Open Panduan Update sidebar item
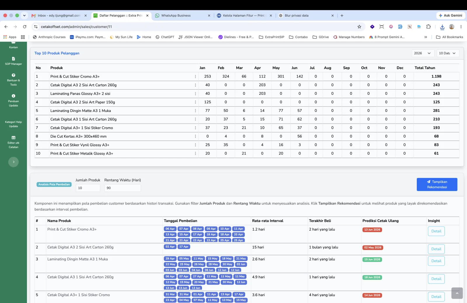This screenshot has width=467, height=303. coord(13,101)
